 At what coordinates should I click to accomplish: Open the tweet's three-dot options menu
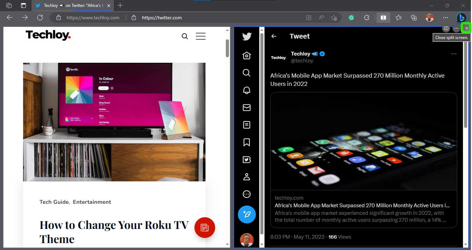click(x=454, y=54)
